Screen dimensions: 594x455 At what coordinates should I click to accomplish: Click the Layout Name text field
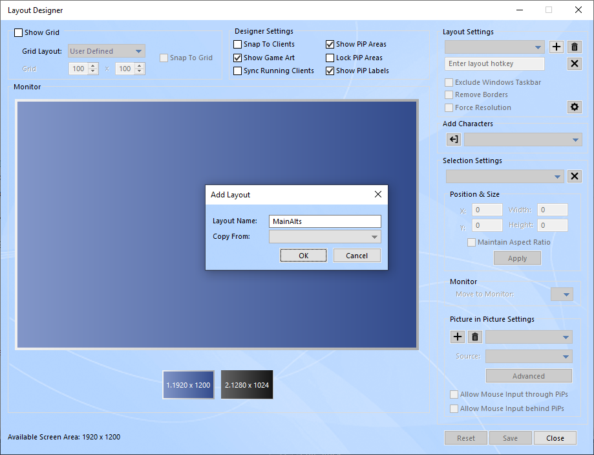325,221
